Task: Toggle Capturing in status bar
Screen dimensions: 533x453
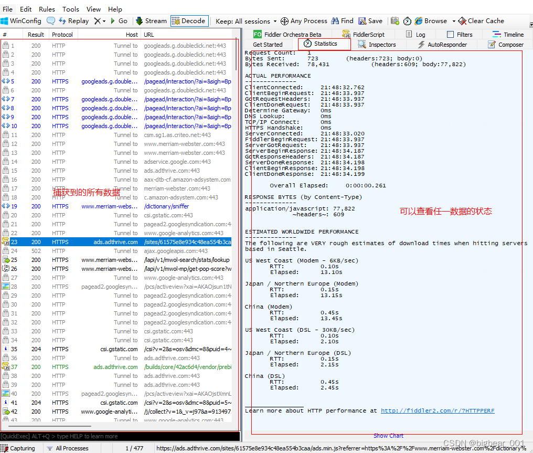Action: 18,448
